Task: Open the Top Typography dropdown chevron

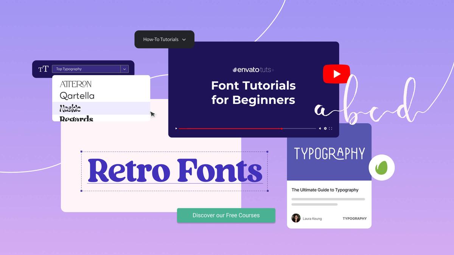Action: tap(125, 69)
